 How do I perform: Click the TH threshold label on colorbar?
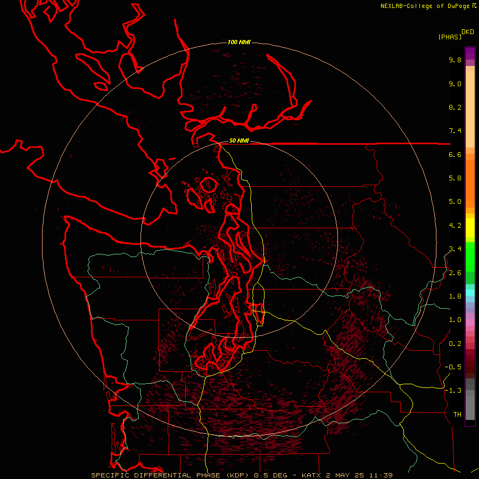(457, 415)
